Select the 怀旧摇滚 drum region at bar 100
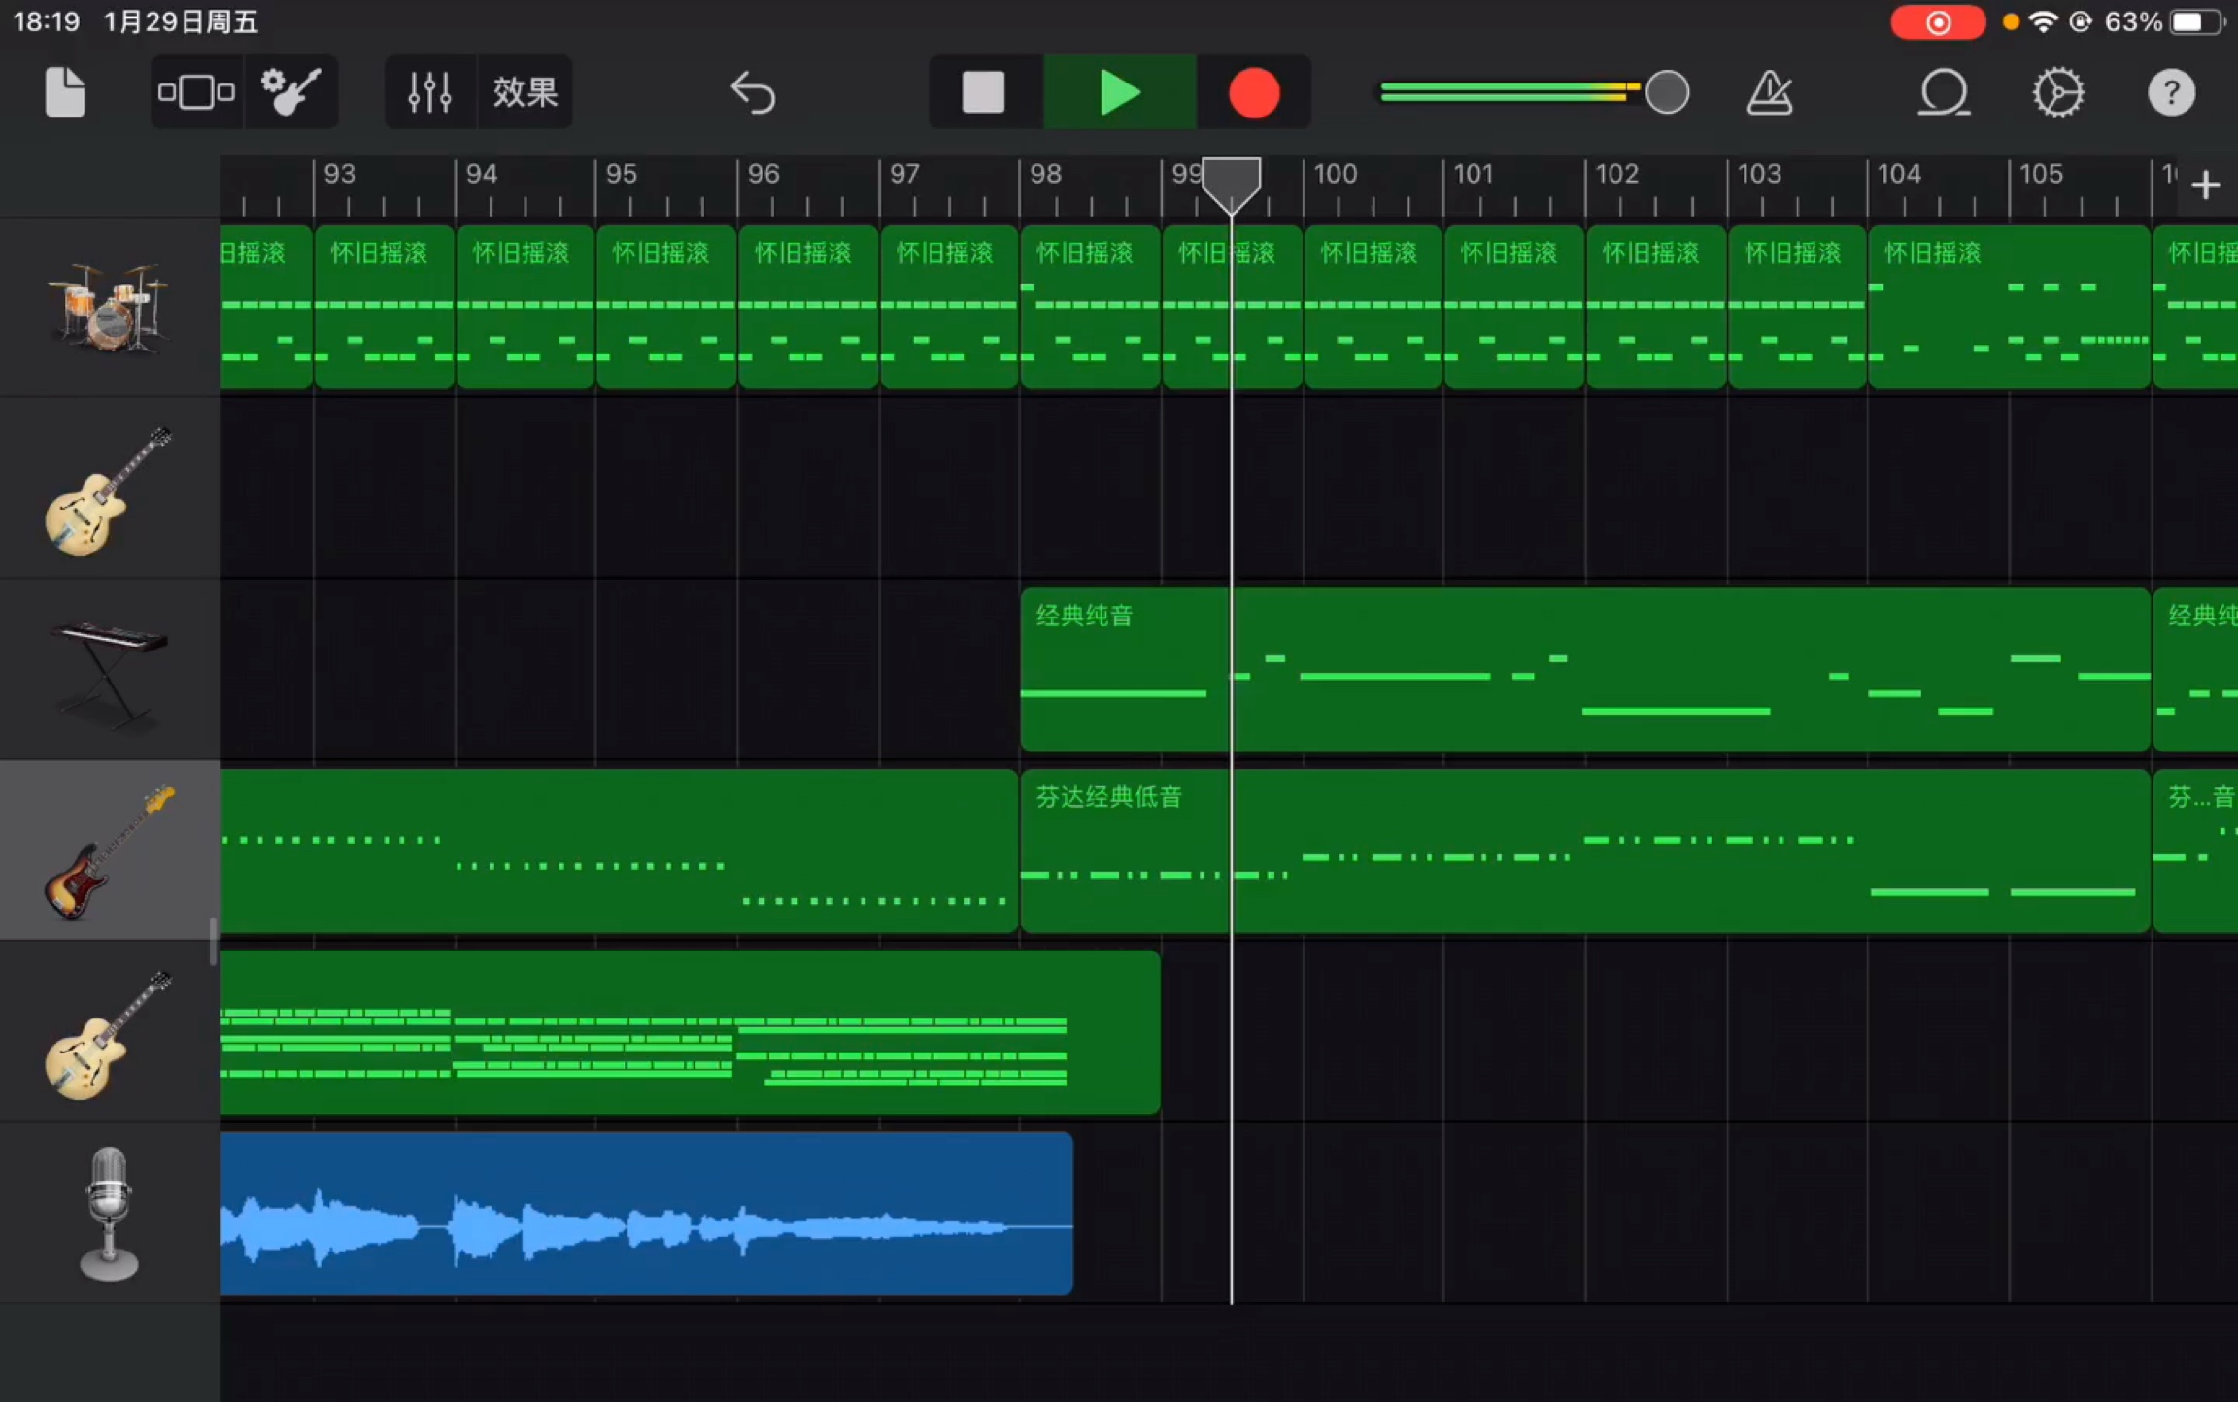 pos(1373,307)
